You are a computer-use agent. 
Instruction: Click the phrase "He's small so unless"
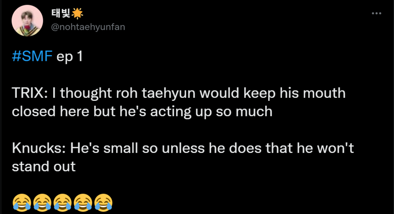point(137,148)
